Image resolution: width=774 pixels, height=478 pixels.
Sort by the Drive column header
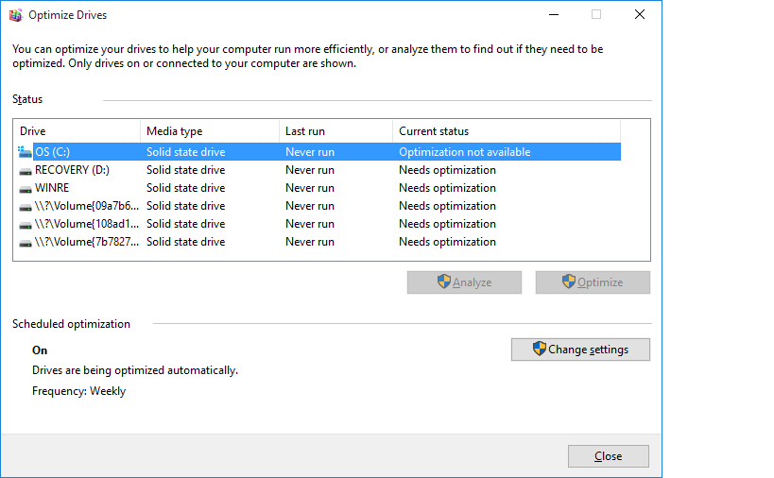(77, 131)
